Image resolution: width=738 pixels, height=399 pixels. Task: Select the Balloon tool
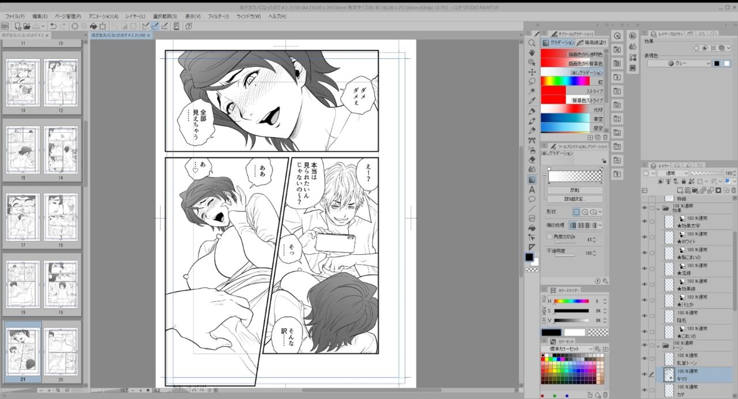pyautogui.click(x=532, y=199)
